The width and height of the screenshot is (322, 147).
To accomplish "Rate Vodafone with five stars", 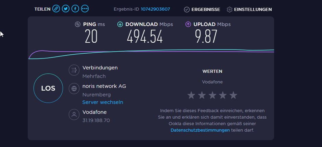I will pyautogui.click(x=233, y=95).
